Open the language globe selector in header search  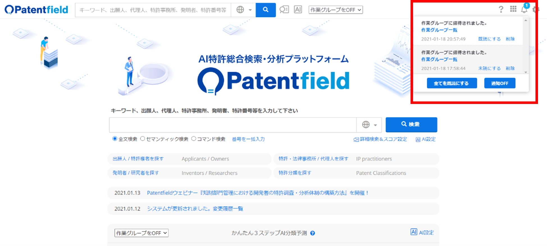click(x=243, y=10)
